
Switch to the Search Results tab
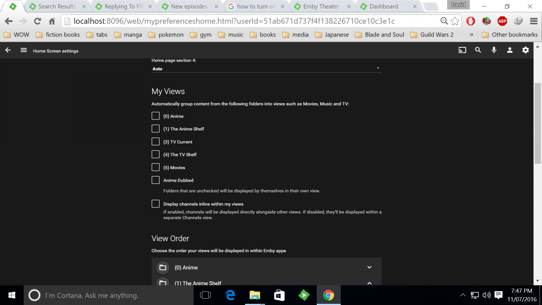(x=57, y=6)
